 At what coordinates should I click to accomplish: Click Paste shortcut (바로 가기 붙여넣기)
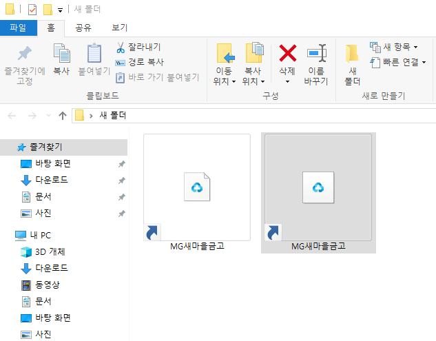157,77
